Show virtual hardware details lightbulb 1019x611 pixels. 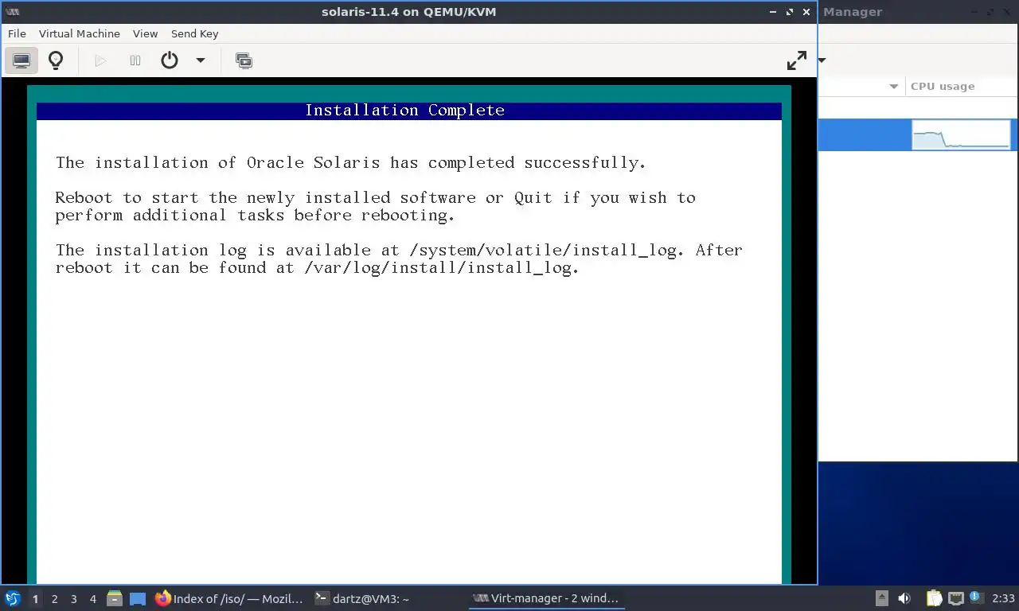pos(56,60)
